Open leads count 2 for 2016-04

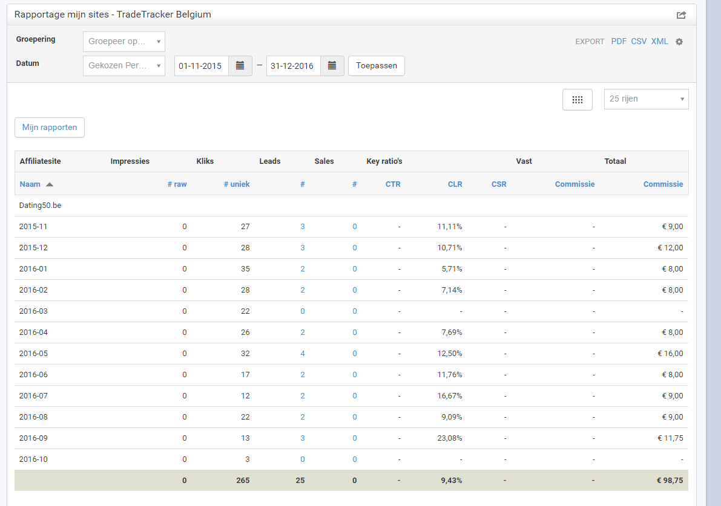[x=303, y=332]
